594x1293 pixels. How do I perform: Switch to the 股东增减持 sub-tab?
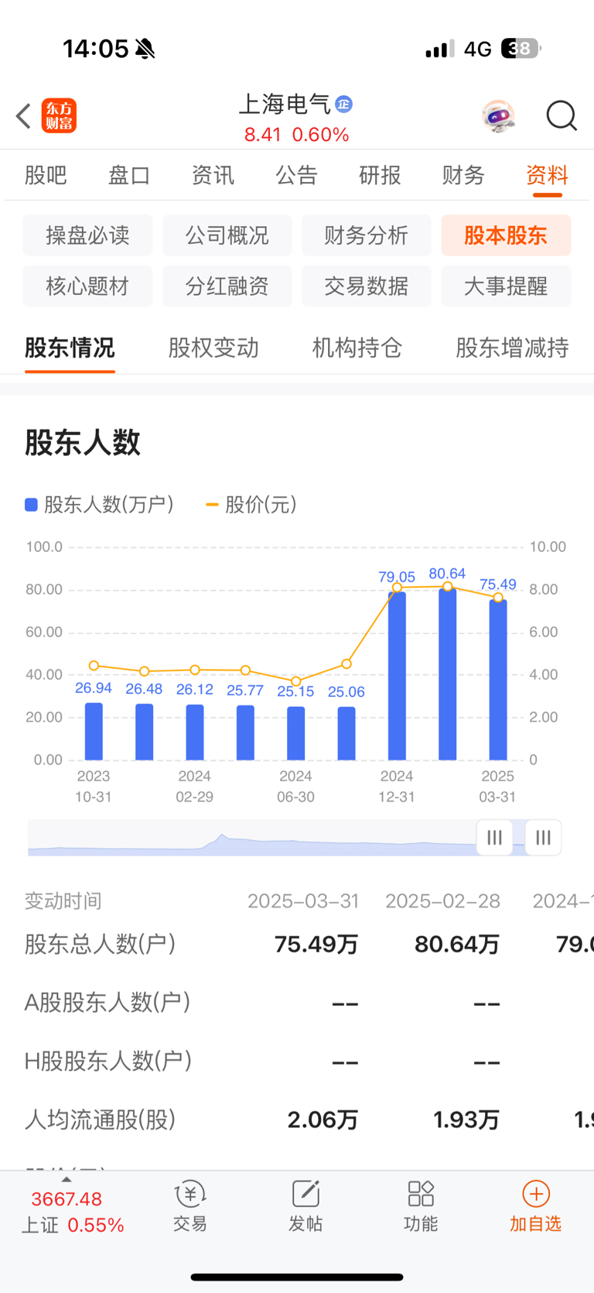pos(513,348)
